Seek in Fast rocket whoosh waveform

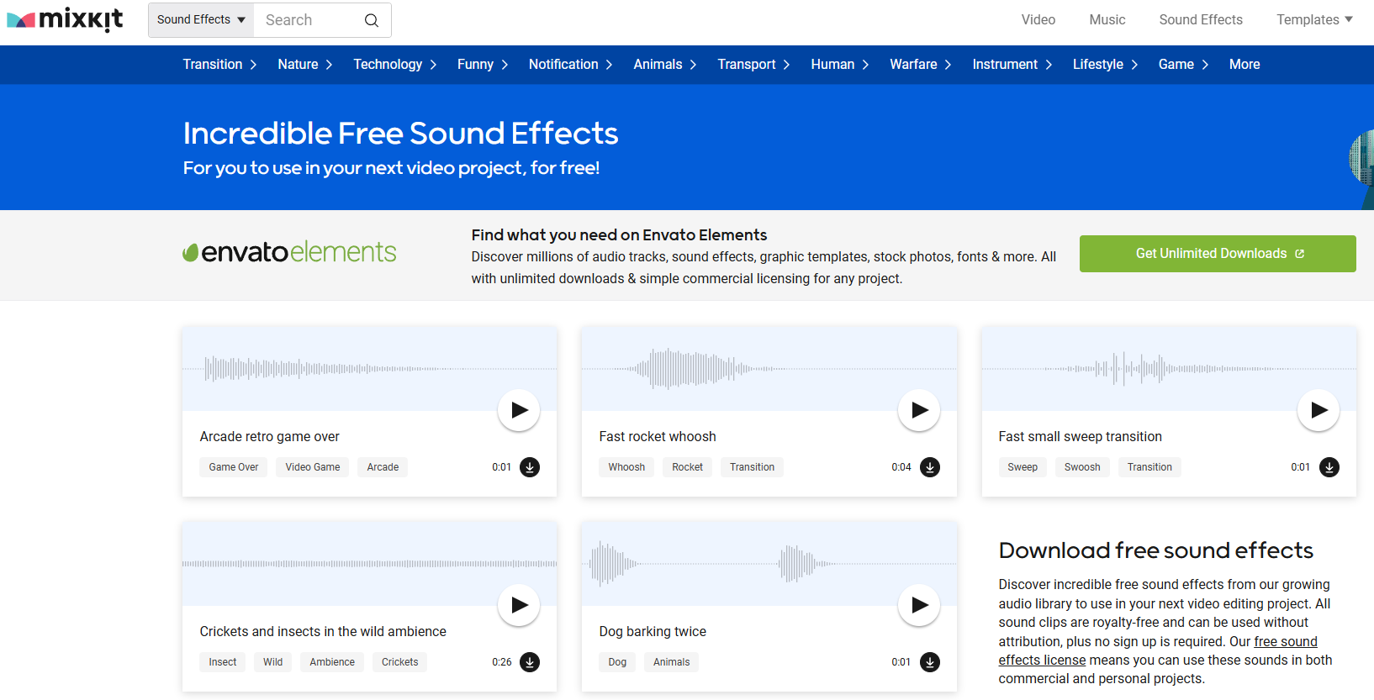point(769,368)
